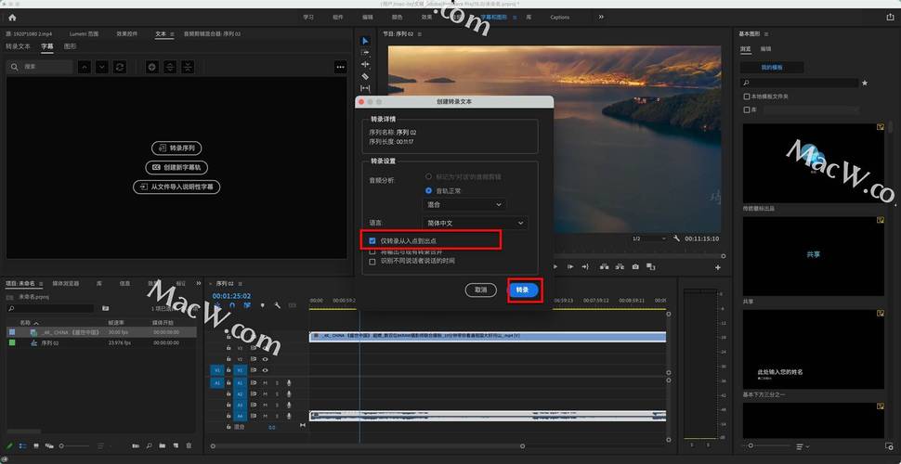Select the 音轨正常 radio button

point(428,190)
